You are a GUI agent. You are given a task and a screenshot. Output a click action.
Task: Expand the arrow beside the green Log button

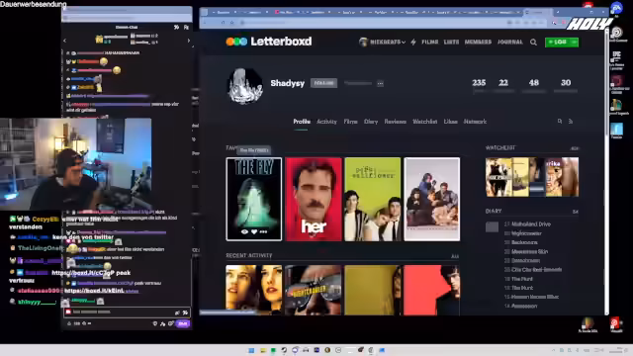pos(574,42)
